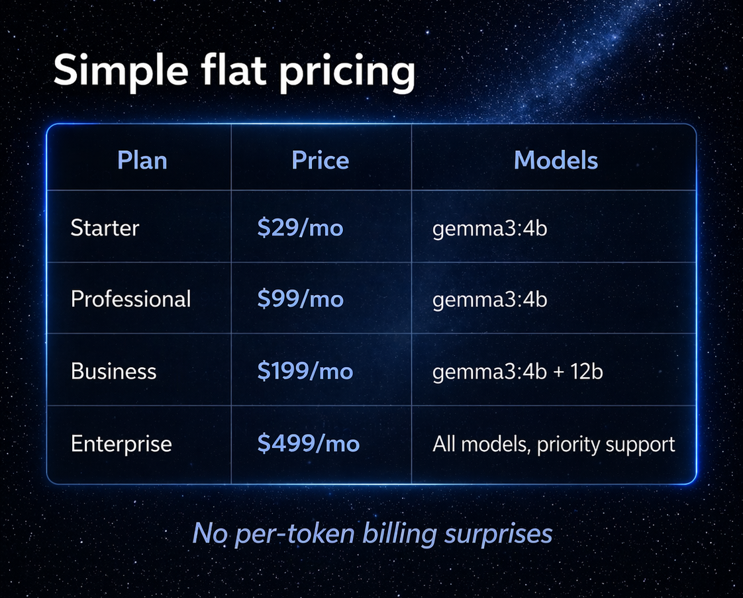Viewport: 743px width, 598px height.
Task: Select the Models column header
Action: (556, 160)
